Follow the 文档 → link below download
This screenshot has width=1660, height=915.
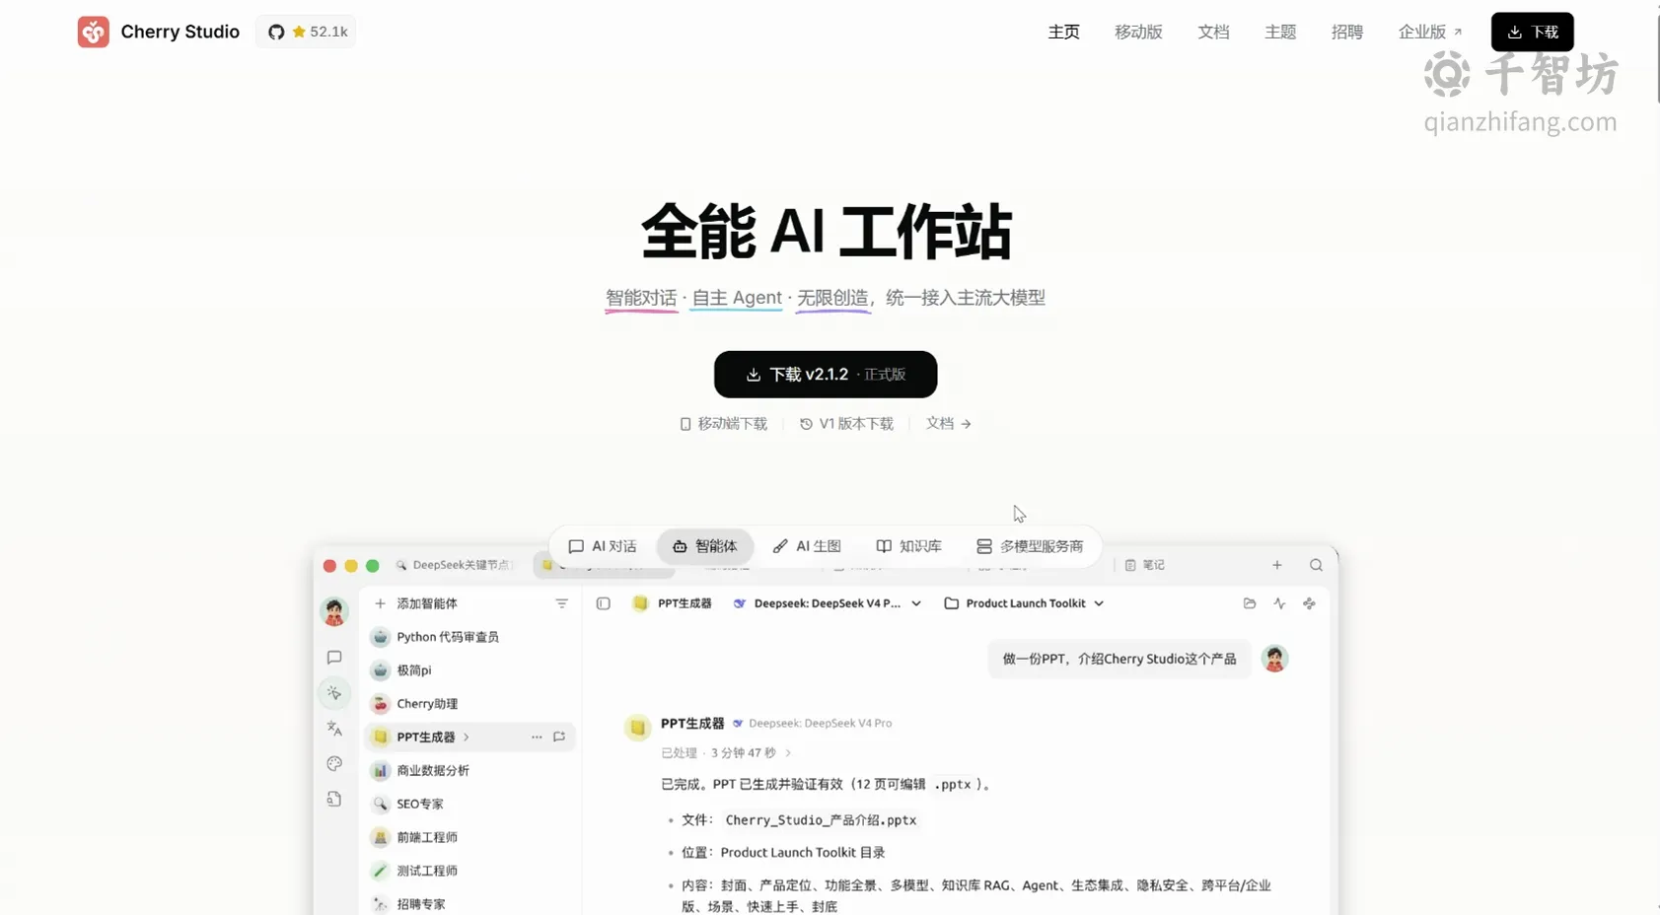pyautogui.click(x=949, y=424)
